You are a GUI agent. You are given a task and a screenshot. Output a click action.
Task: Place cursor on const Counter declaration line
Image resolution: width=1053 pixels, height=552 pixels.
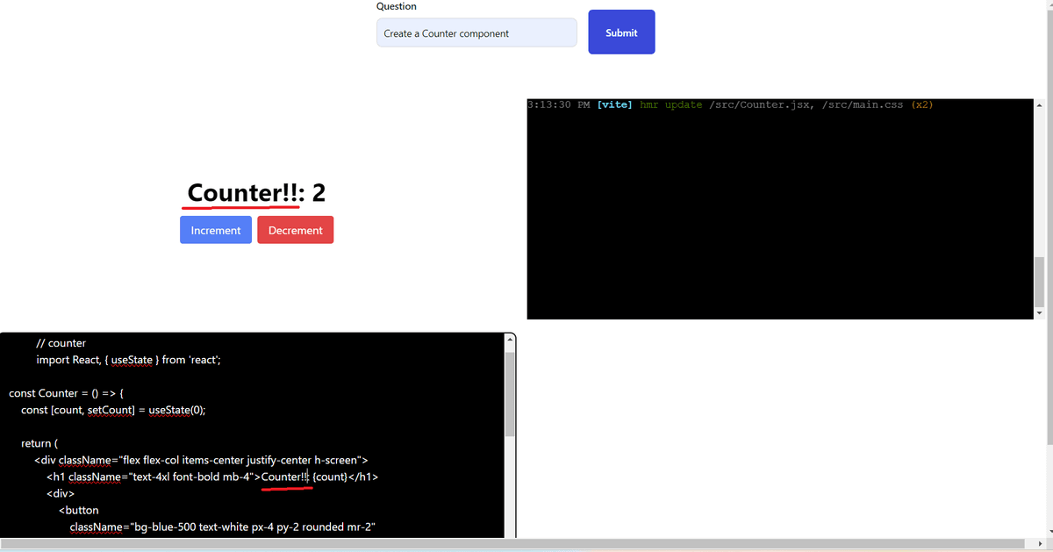click(72, 393)
